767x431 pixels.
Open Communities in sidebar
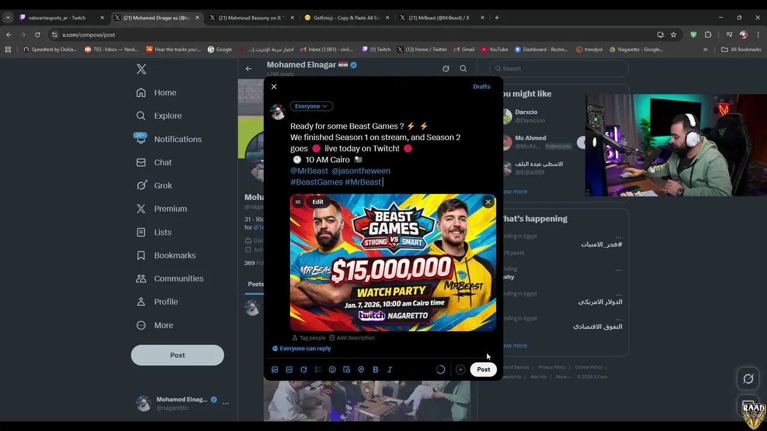pos(170,278)
